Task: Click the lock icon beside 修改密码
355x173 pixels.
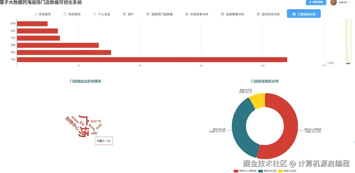Action: pyautogui.click(x=65, y=14)
